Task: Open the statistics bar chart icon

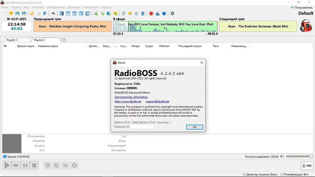Action: coord(157,13)
